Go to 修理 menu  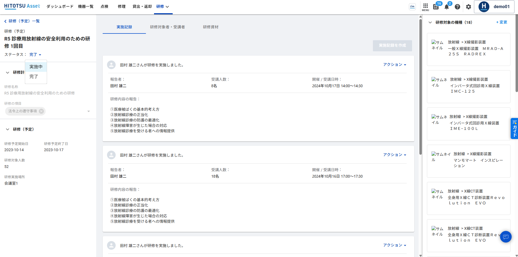click(122, 6)
